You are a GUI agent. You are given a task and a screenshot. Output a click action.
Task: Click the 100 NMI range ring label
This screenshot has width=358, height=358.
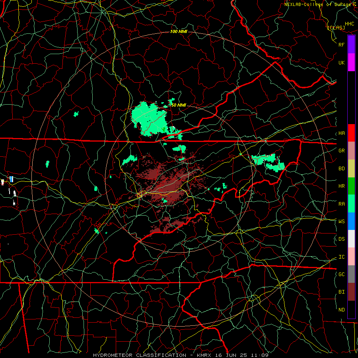coord(179,31)
